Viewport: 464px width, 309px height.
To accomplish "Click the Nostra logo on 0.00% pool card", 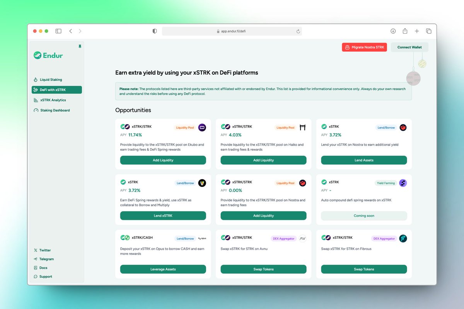I will click(x=302, y=183).
